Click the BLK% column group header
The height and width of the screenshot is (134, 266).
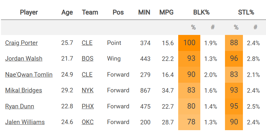coord(201,13)
